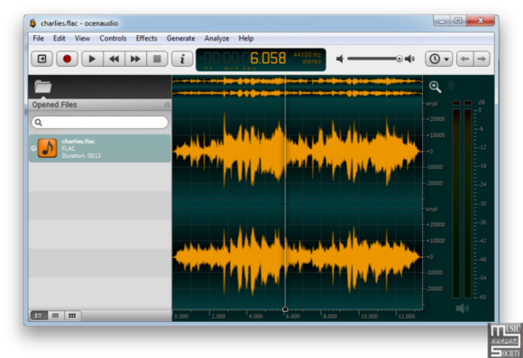523x358 pixels.
Task: Click the ocenaudio app icon in title bar
Action: coord(33,23)
